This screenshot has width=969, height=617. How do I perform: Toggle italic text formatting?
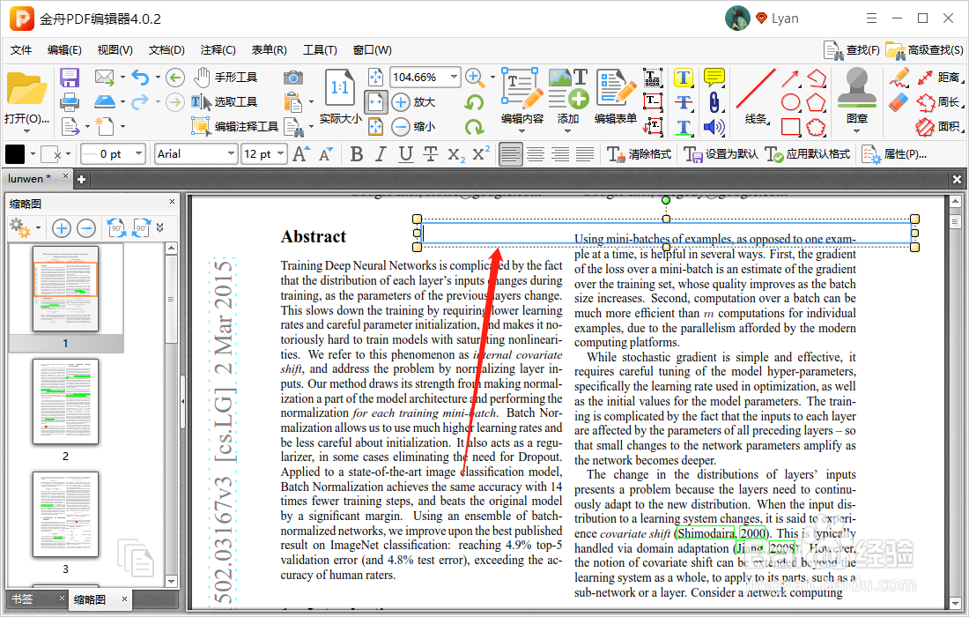[381, 154]
